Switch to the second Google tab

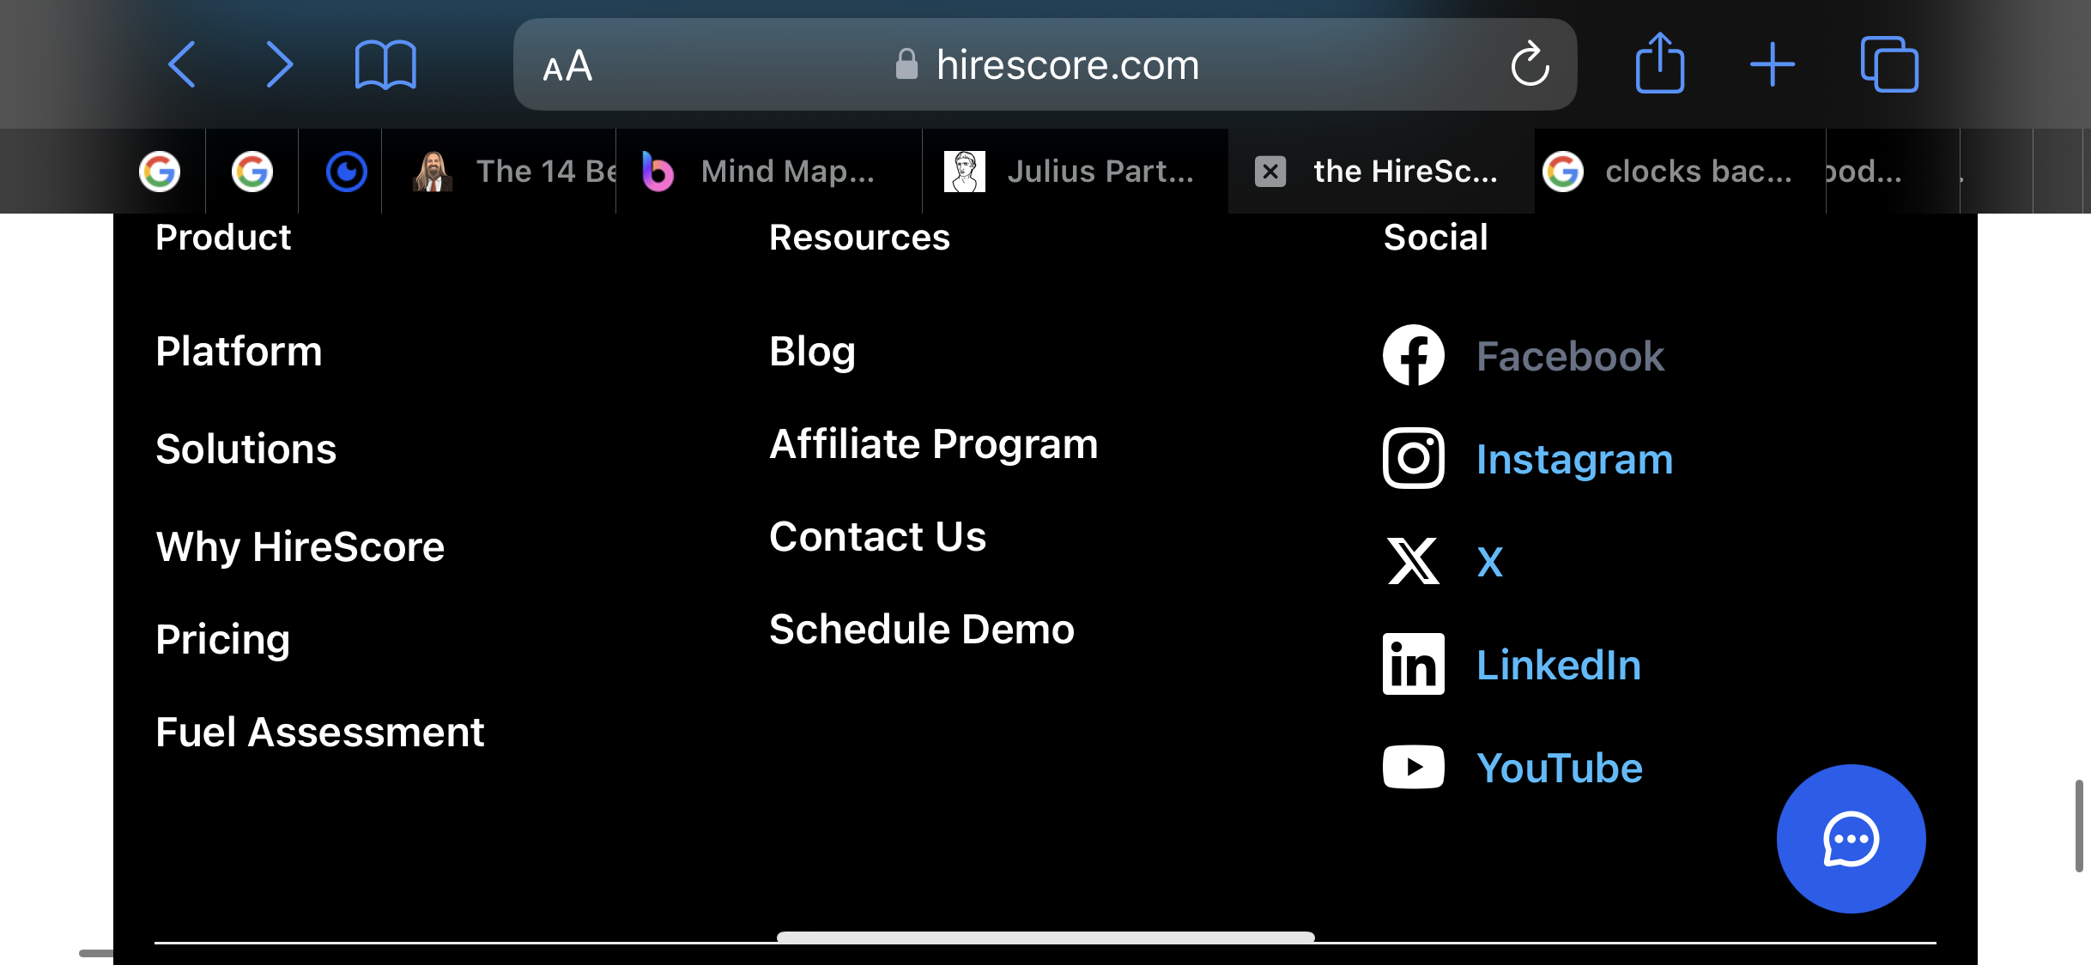coord(252,171)
